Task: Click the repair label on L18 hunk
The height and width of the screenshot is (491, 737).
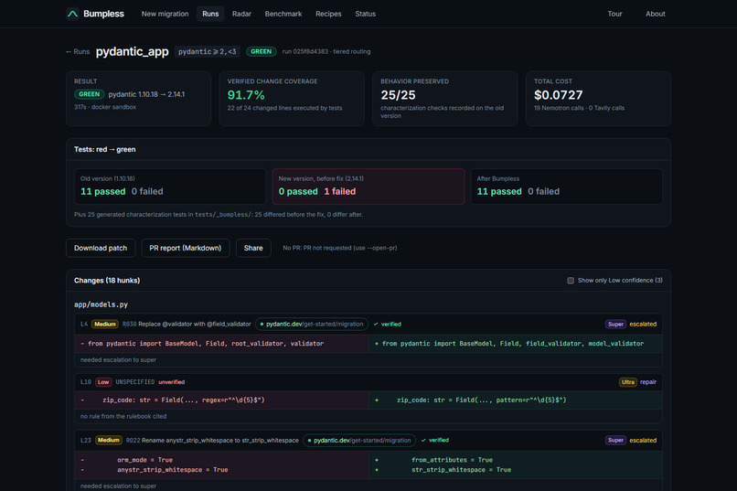Action: [x=648, y=382]
